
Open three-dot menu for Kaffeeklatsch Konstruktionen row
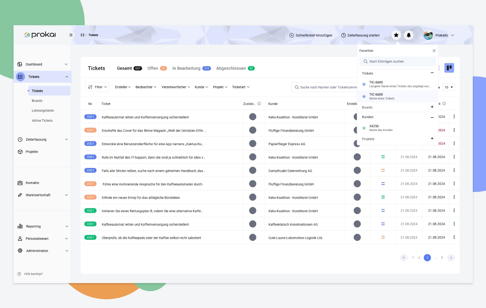coord(454,224)
